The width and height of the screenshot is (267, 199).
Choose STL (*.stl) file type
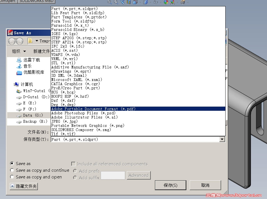[138, 63]
